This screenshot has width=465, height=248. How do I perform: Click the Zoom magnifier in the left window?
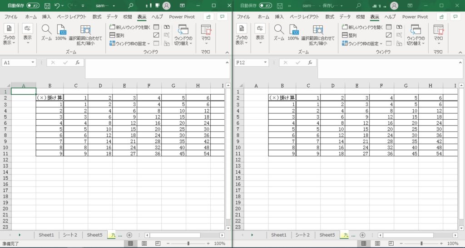(46, 31)
